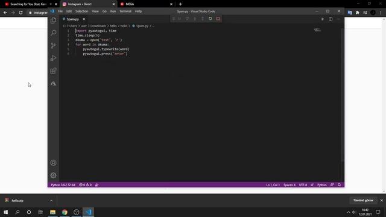Open the View menu
The width and height of the screenshot is (386, 217).
(95, 11)
